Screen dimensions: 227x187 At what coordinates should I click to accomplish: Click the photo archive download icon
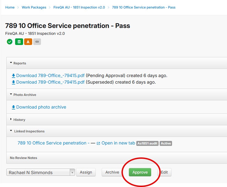[x=13, y=107]
